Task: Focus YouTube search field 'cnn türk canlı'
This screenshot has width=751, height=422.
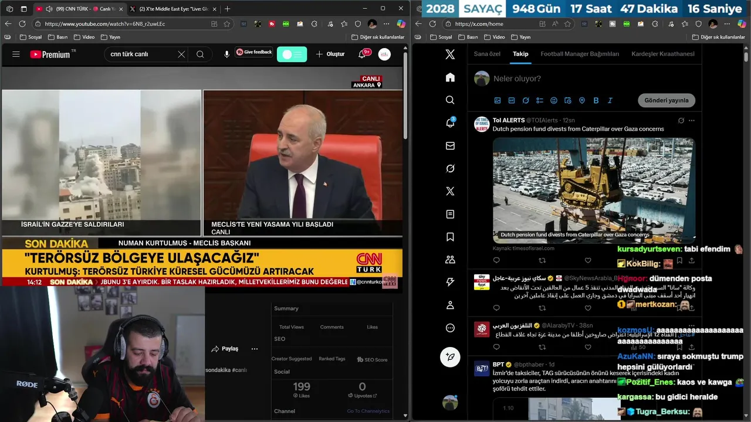Action: click(142, 54)
